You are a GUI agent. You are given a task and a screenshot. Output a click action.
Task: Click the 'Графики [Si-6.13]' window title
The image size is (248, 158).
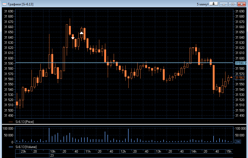[21, 4]
